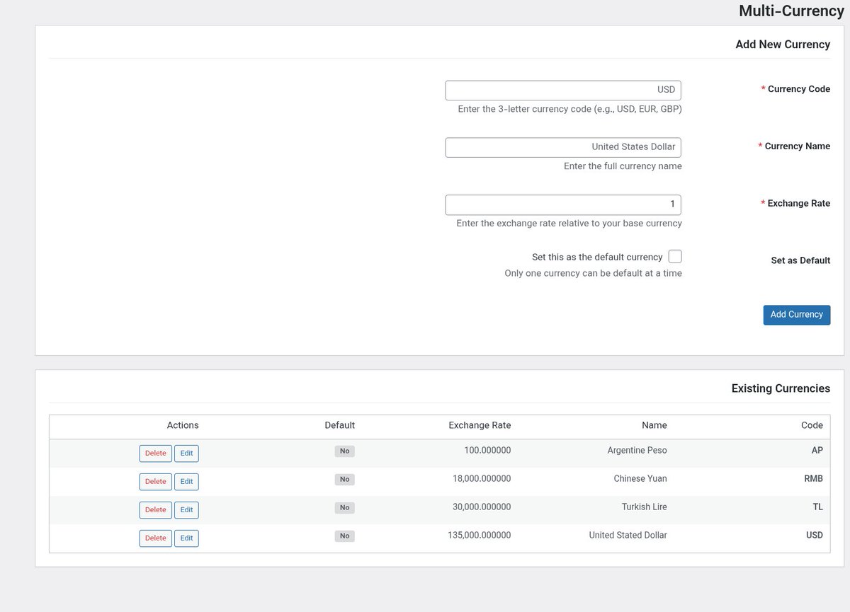Click the 3-letter currency code hint text
The image size is (850, 612).
pos(570,110)
